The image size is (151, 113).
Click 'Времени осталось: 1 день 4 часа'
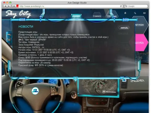pyautogui.click(x=35, y=55)
